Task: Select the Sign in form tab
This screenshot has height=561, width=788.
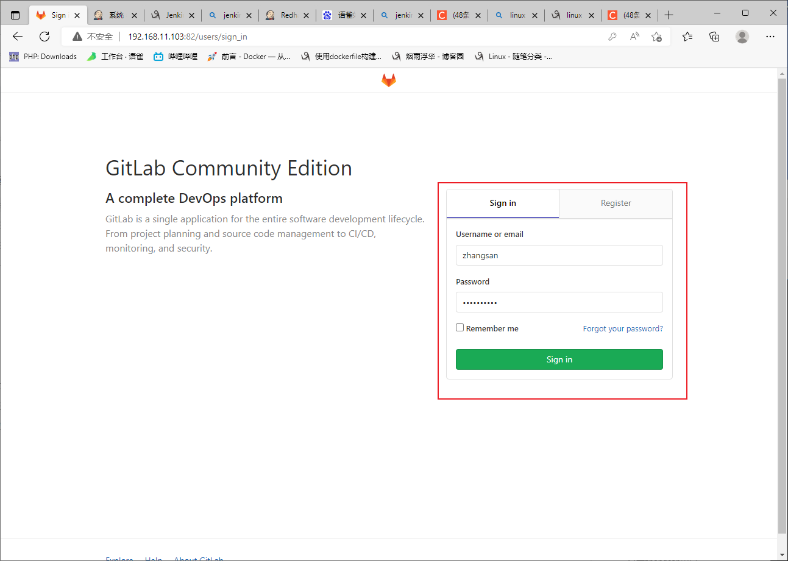Action: coord(503,203)
